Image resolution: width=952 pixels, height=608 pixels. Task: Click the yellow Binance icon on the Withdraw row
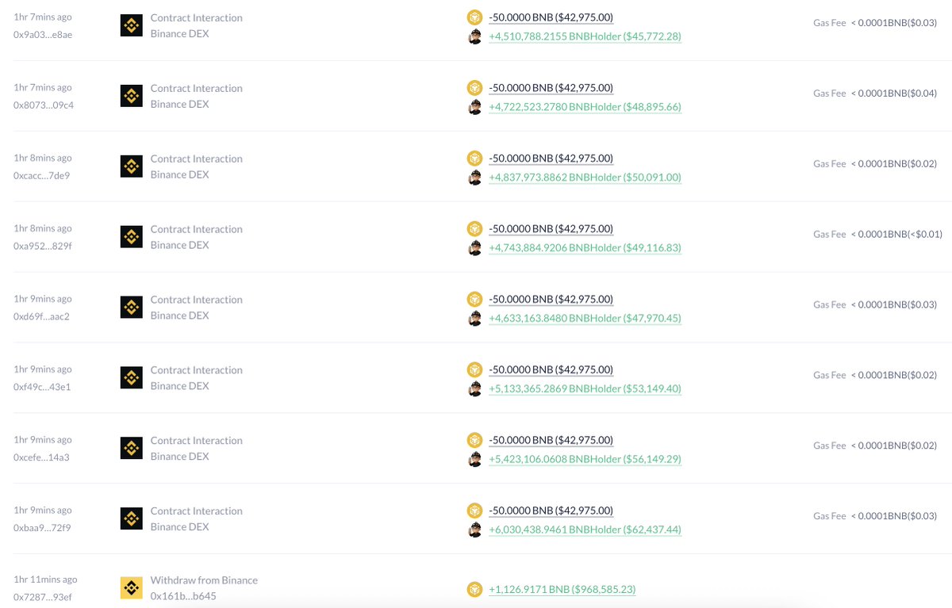131,587
